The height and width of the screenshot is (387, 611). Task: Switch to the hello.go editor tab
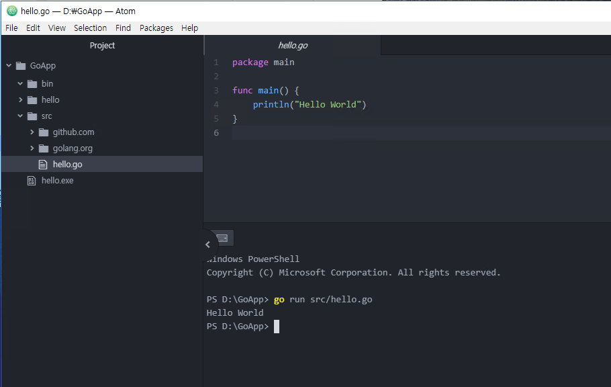pos(293,46)
